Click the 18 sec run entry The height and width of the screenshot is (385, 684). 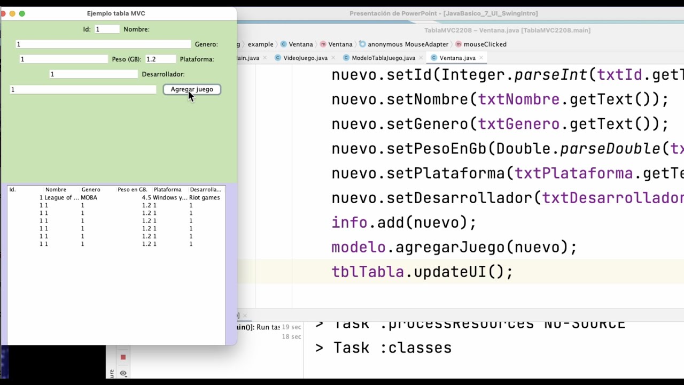(x=291, y=336)
